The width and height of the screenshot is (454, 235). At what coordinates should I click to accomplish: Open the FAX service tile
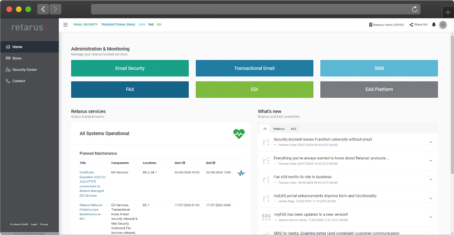pos(130,90)
